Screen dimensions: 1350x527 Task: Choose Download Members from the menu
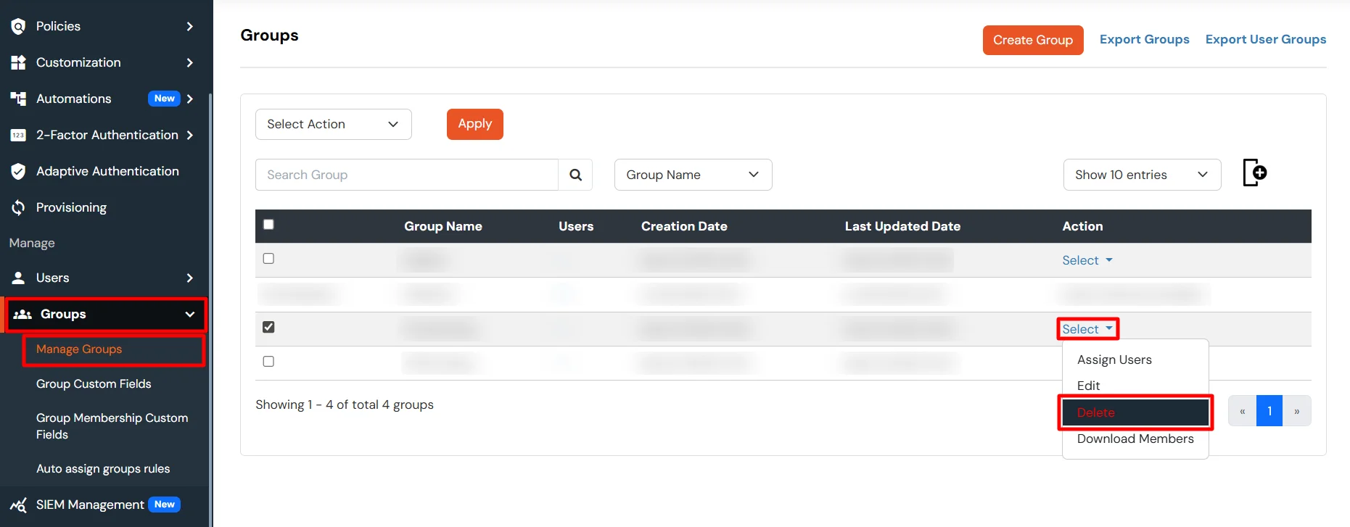pos(1135,439)
